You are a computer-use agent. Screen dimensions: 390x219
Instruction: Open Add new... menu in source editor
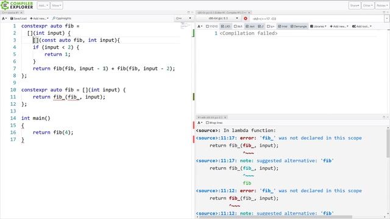point(39,18)
